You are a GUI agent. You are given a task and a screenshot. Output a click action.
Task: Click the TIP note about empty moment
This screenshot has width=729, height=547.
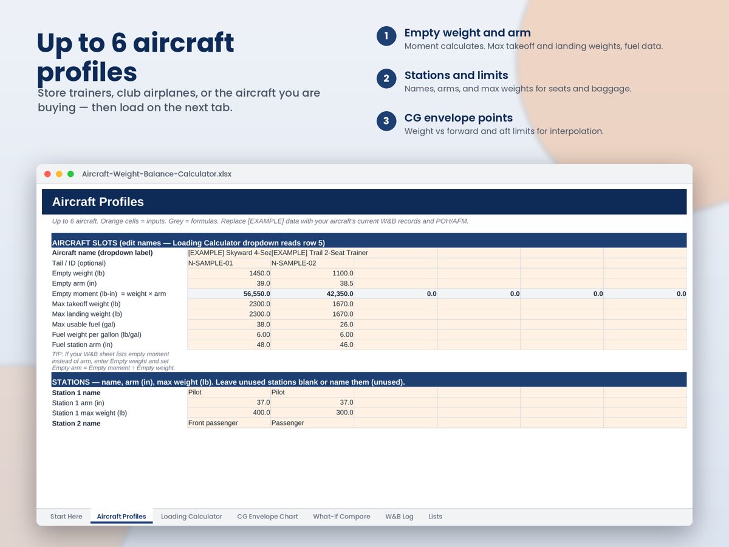tap(114, 361)
